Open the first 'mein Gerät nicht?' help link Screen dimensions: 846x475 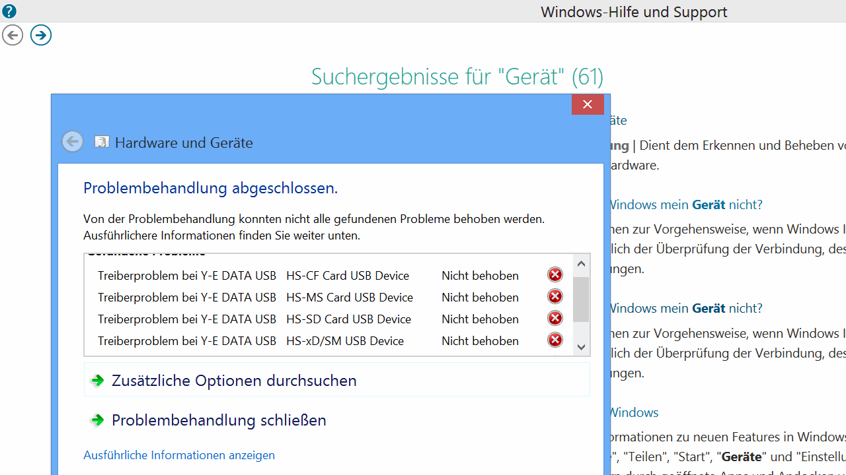click(x=685, y=205)
